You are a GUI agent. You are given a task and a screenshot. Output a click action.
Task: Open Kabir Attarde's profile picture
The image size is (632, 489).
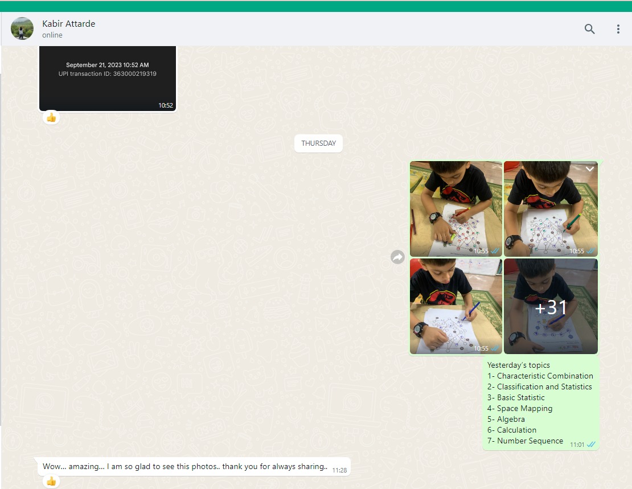tap(22, 28)
